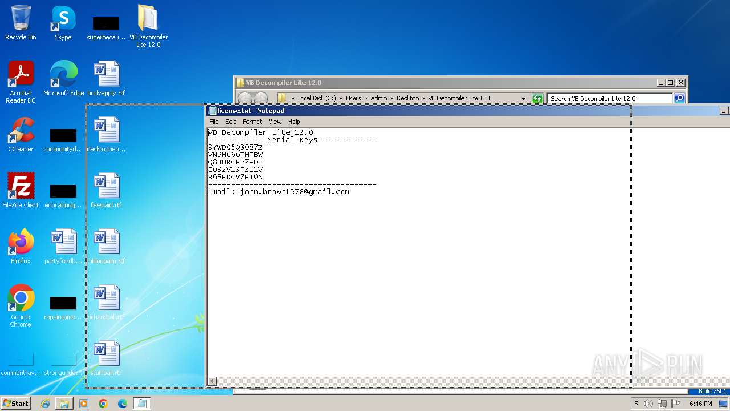Select millionpalm.rtf document icon
Viewport: 730px width, 411px height.
click(106, 247)
